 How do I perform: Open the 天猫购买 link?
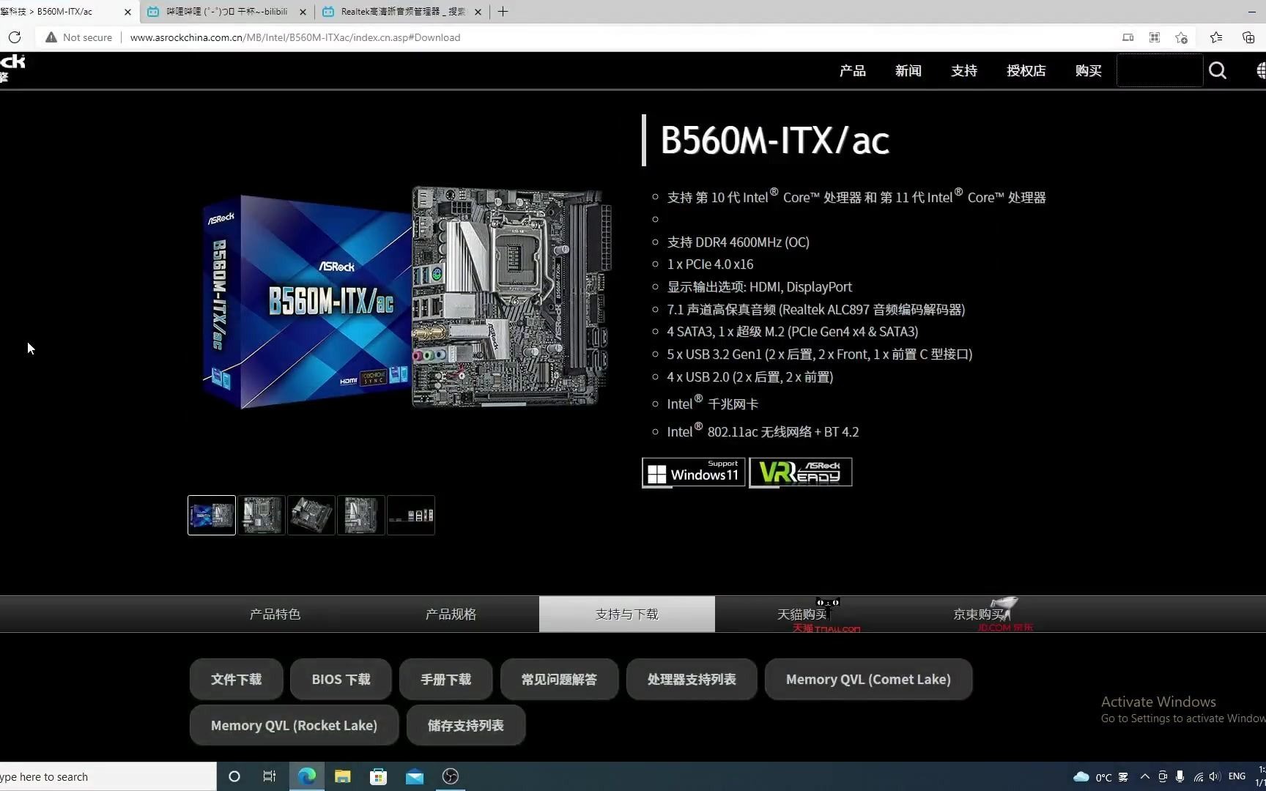pos(803,614)
